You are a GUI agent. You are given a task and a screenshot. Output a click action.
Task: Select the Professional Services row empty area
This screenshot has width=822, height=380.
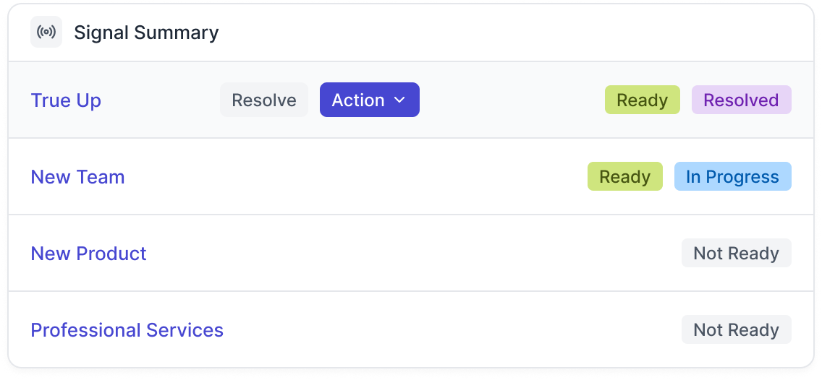click(449, 330)
